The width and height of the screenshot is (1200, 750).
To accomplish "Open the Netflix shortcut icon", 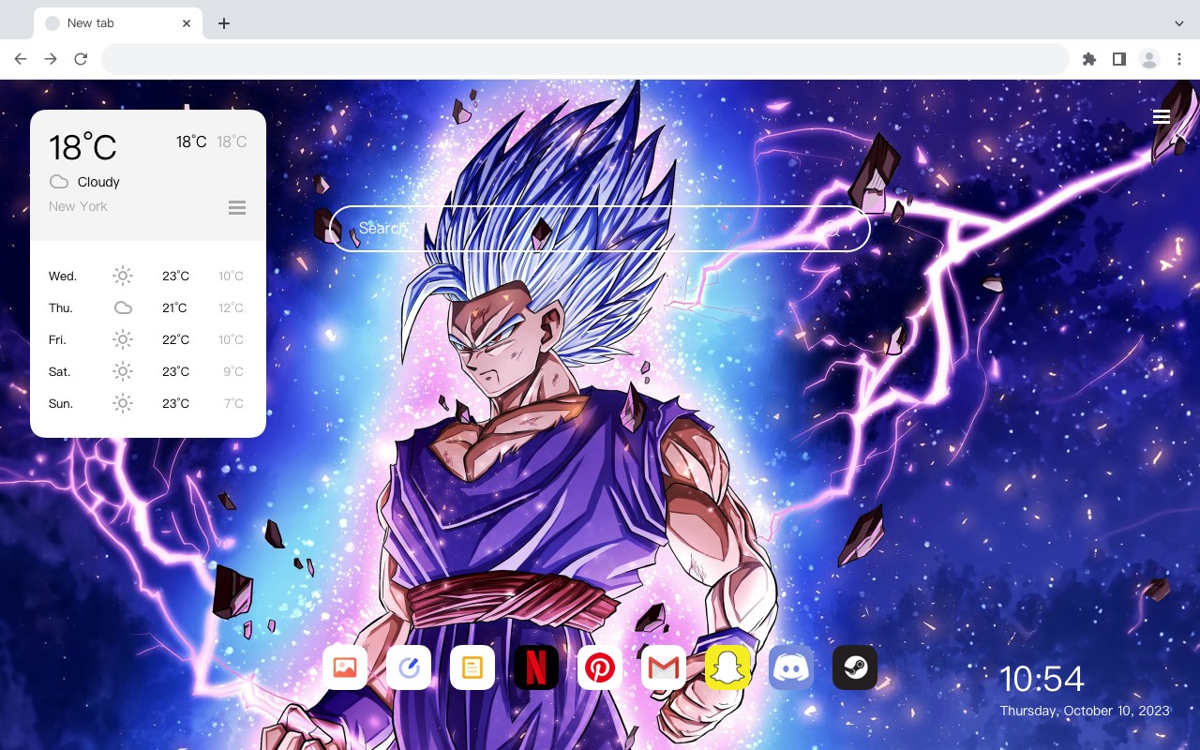I will (x=536, y=667).
